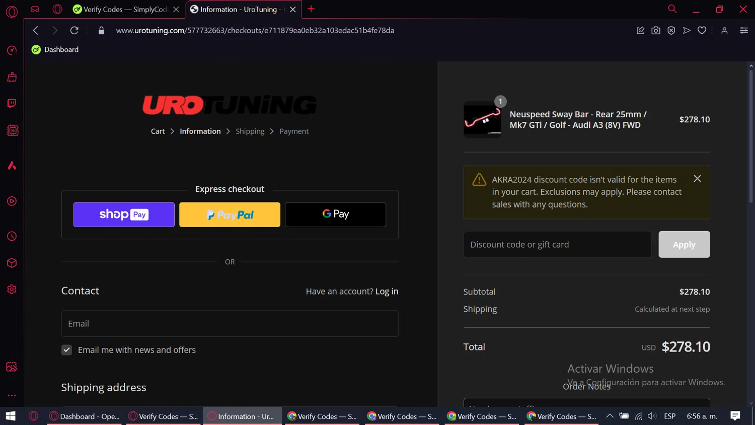Viewport: 755px width, 425px height.
Task: Close the Verify Codes browser tab
Action: tap(176, 9)
